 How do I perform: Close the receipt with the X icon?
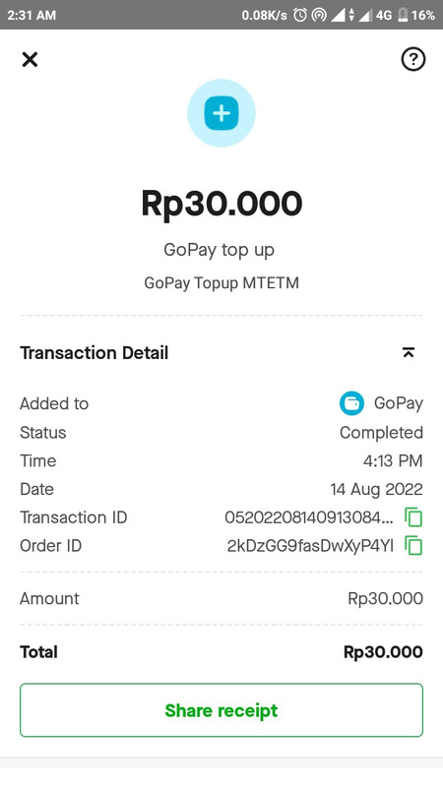pyautogui.click(x=30, y=60)
